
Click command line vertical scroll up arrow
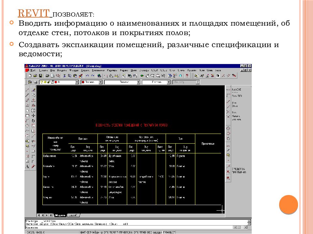(249, 221)
